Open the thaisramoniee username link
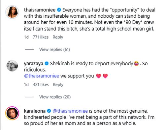 pyautogui.click(x=40, y=10)
